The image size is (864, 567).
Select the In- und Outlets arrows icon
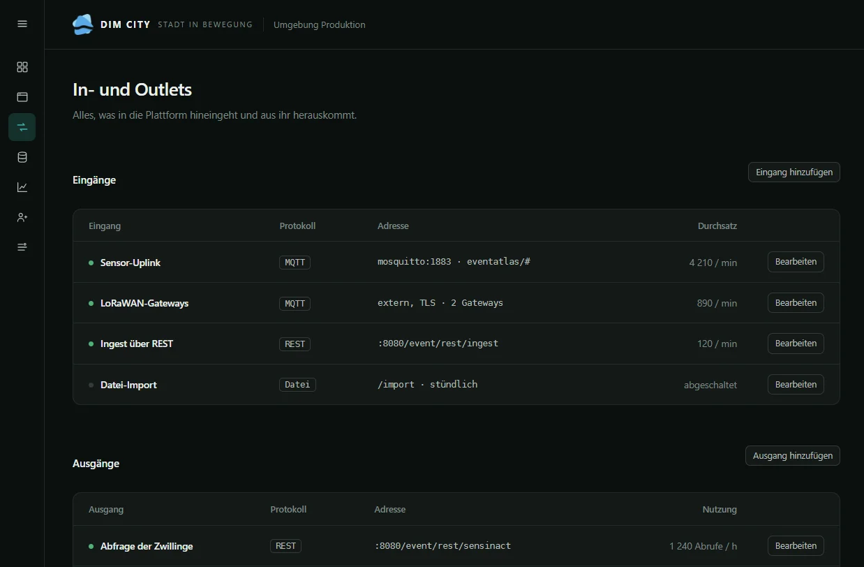(22, 127)
